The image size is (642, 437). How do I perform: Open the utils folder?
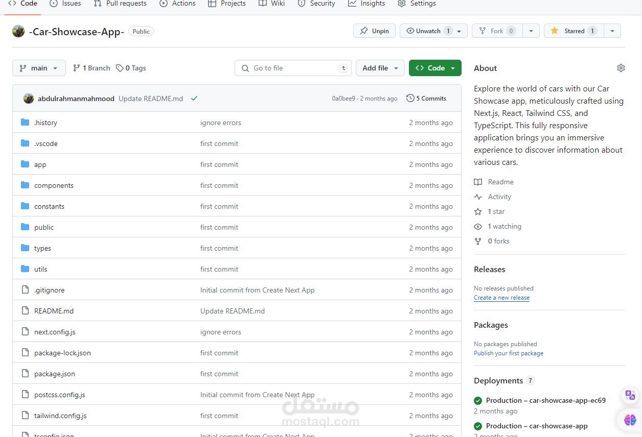tap(41, 269)
